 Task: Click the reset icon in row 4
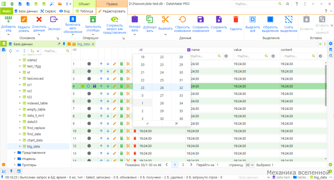(x=88, y=86)
